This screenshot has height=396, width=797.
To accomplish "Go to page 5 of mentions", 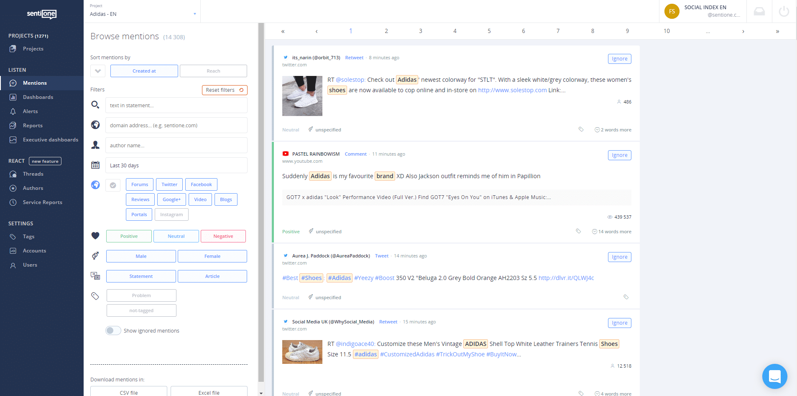I will 489,31.
